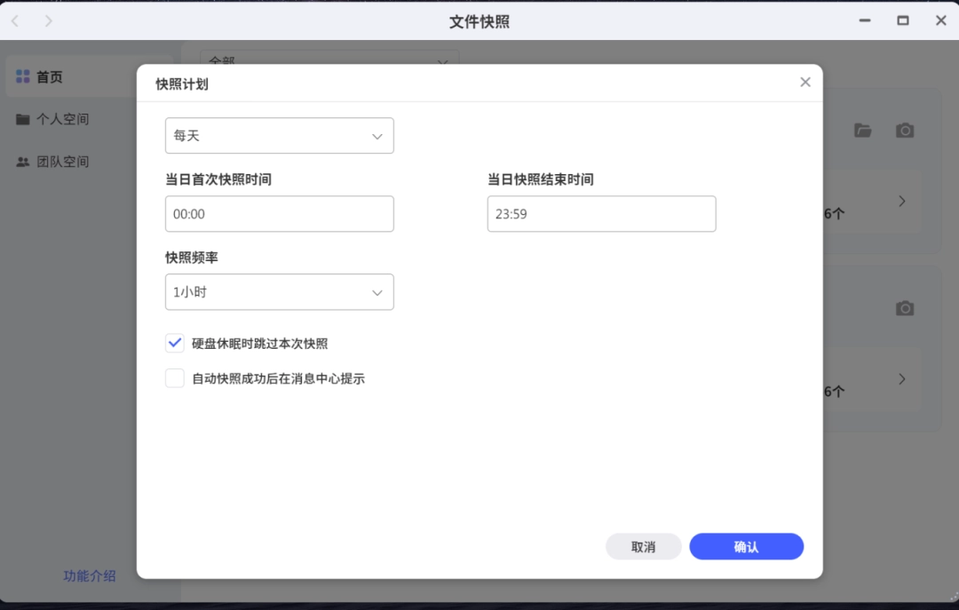The image size is (959, 610).
Task: Uncheck 硬盘休眠时跳过本次快照 checkbox
Action: [x=175, y=344]
